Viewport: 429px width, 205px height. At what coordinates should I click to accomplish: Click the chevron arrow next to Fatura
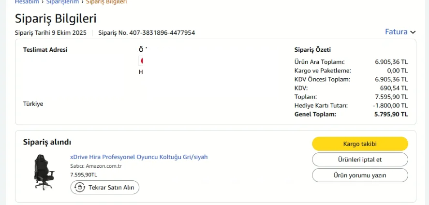(413, 32)
